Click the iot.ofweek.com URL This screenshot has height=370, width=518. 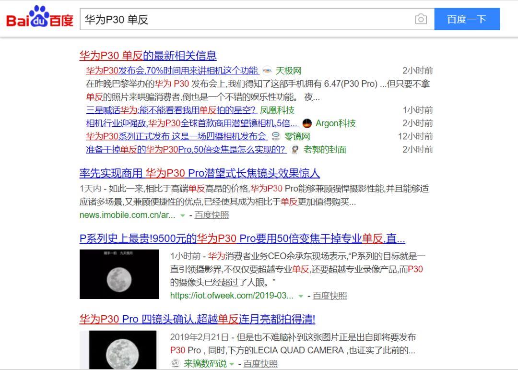pos(232,296)
